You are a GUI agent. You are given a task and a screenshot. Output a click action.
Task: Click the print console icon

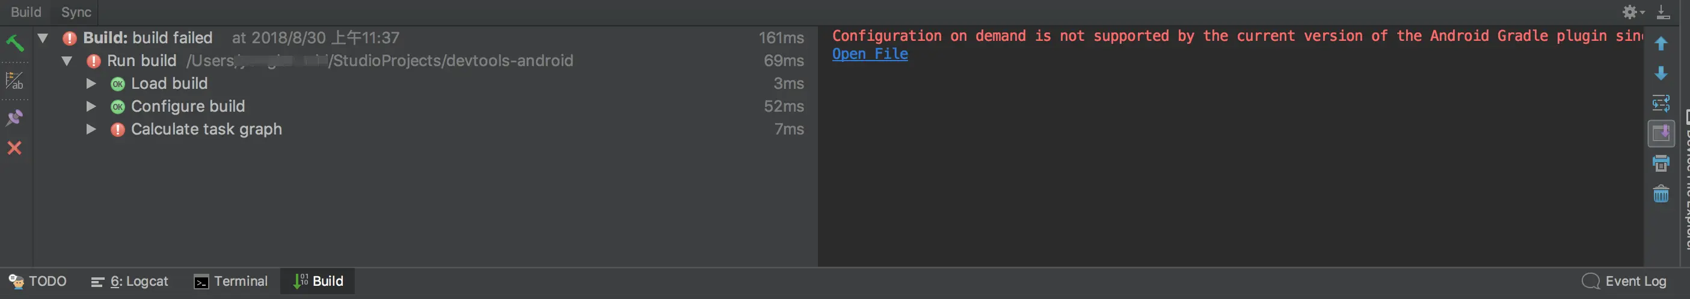point(1661,163)
